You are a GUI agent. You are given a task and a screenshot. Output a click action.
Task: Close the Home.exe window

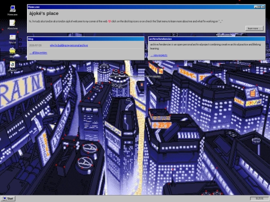coord(263,7)
